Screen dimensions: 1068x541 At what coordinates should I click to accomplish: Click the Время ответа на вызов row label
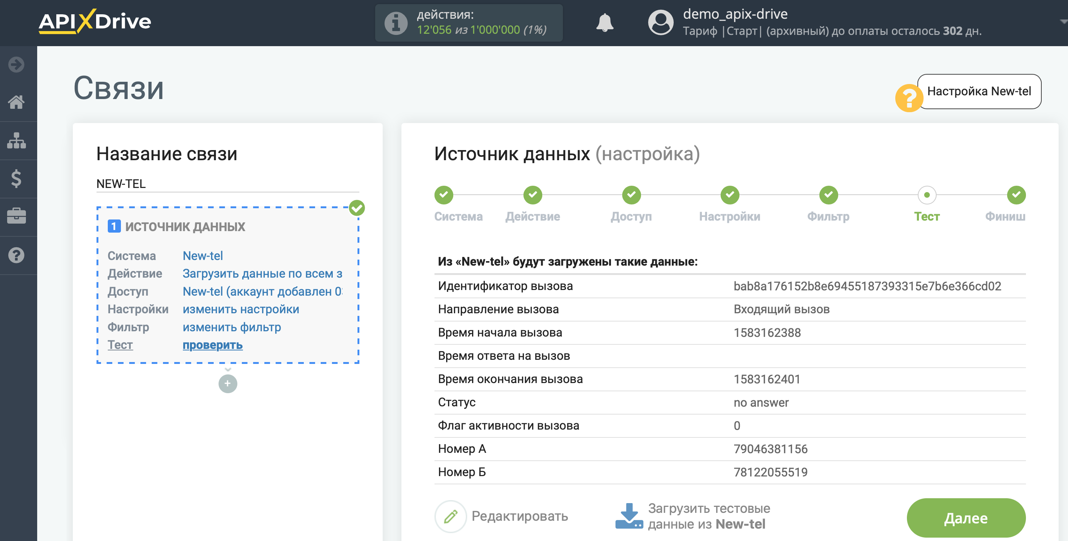click(x=504, y=356)
